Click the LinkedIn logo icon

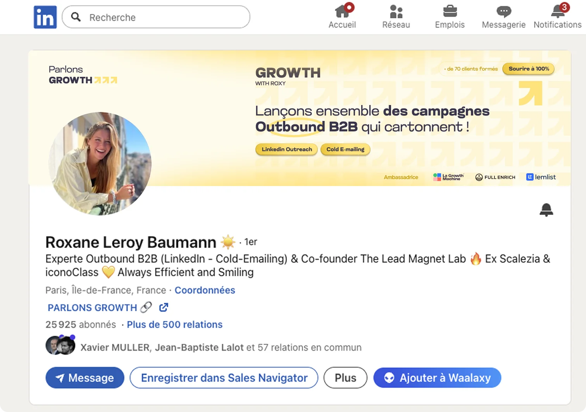coord(45,17)
